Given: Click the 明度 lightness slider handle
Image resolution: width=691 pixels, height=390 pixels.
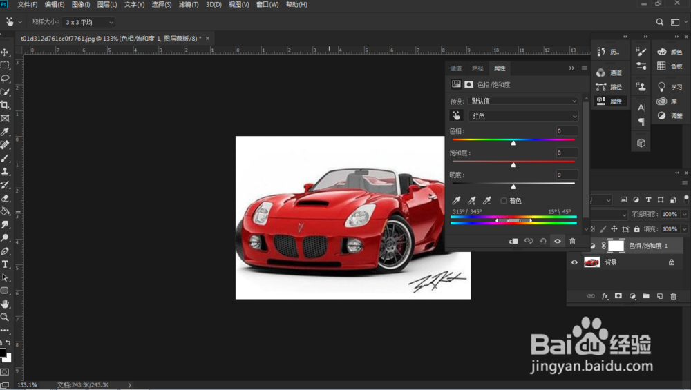Looking at the screenshot, I should 513,187.
